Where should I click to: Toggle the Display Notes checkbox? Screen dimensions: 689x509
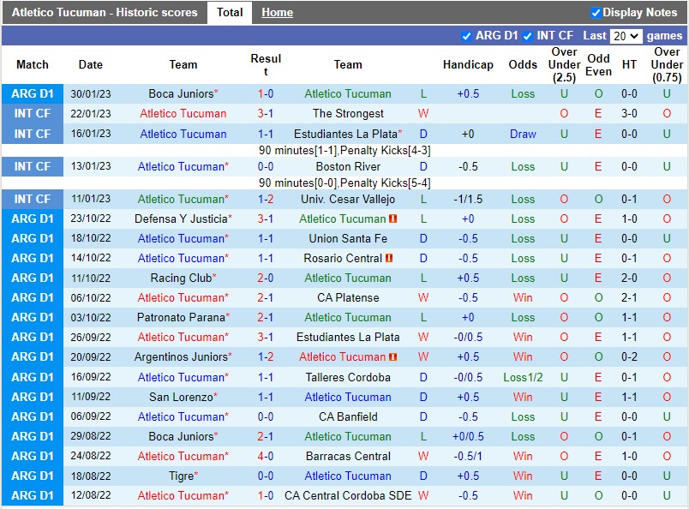click(596, 13)
